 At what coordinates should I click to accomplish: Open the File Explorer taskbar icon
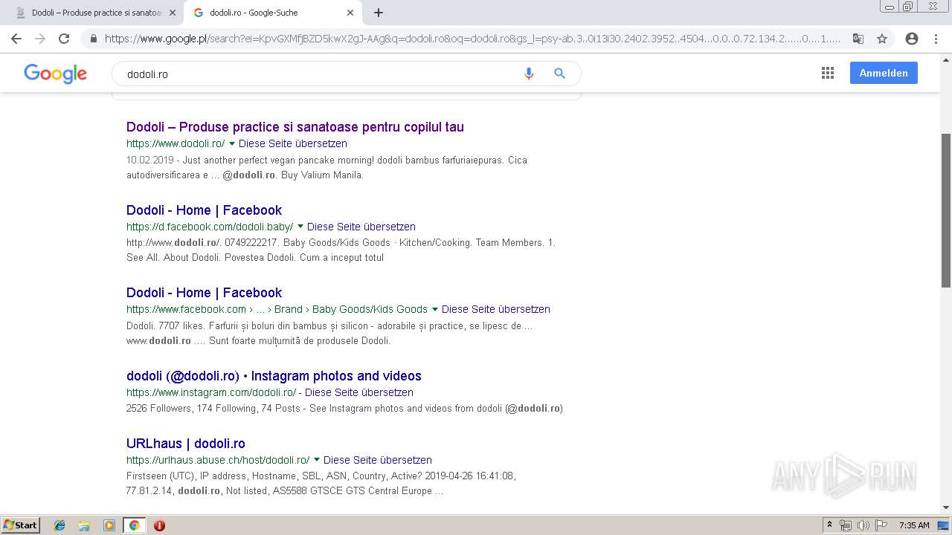tap(84, 525)
